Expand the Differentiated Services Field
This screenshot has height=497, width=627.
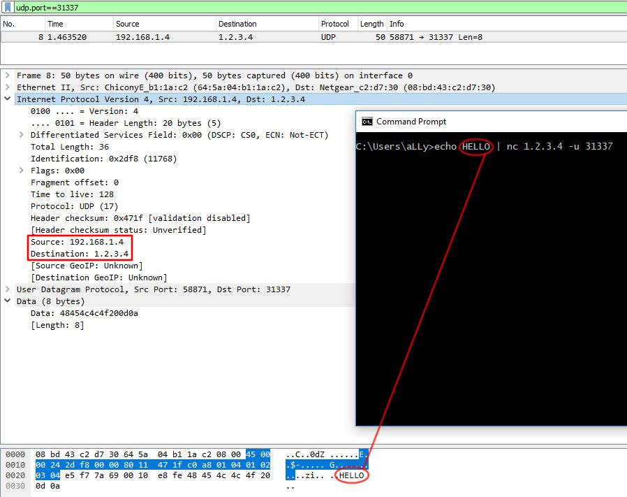tap(20, 134)
